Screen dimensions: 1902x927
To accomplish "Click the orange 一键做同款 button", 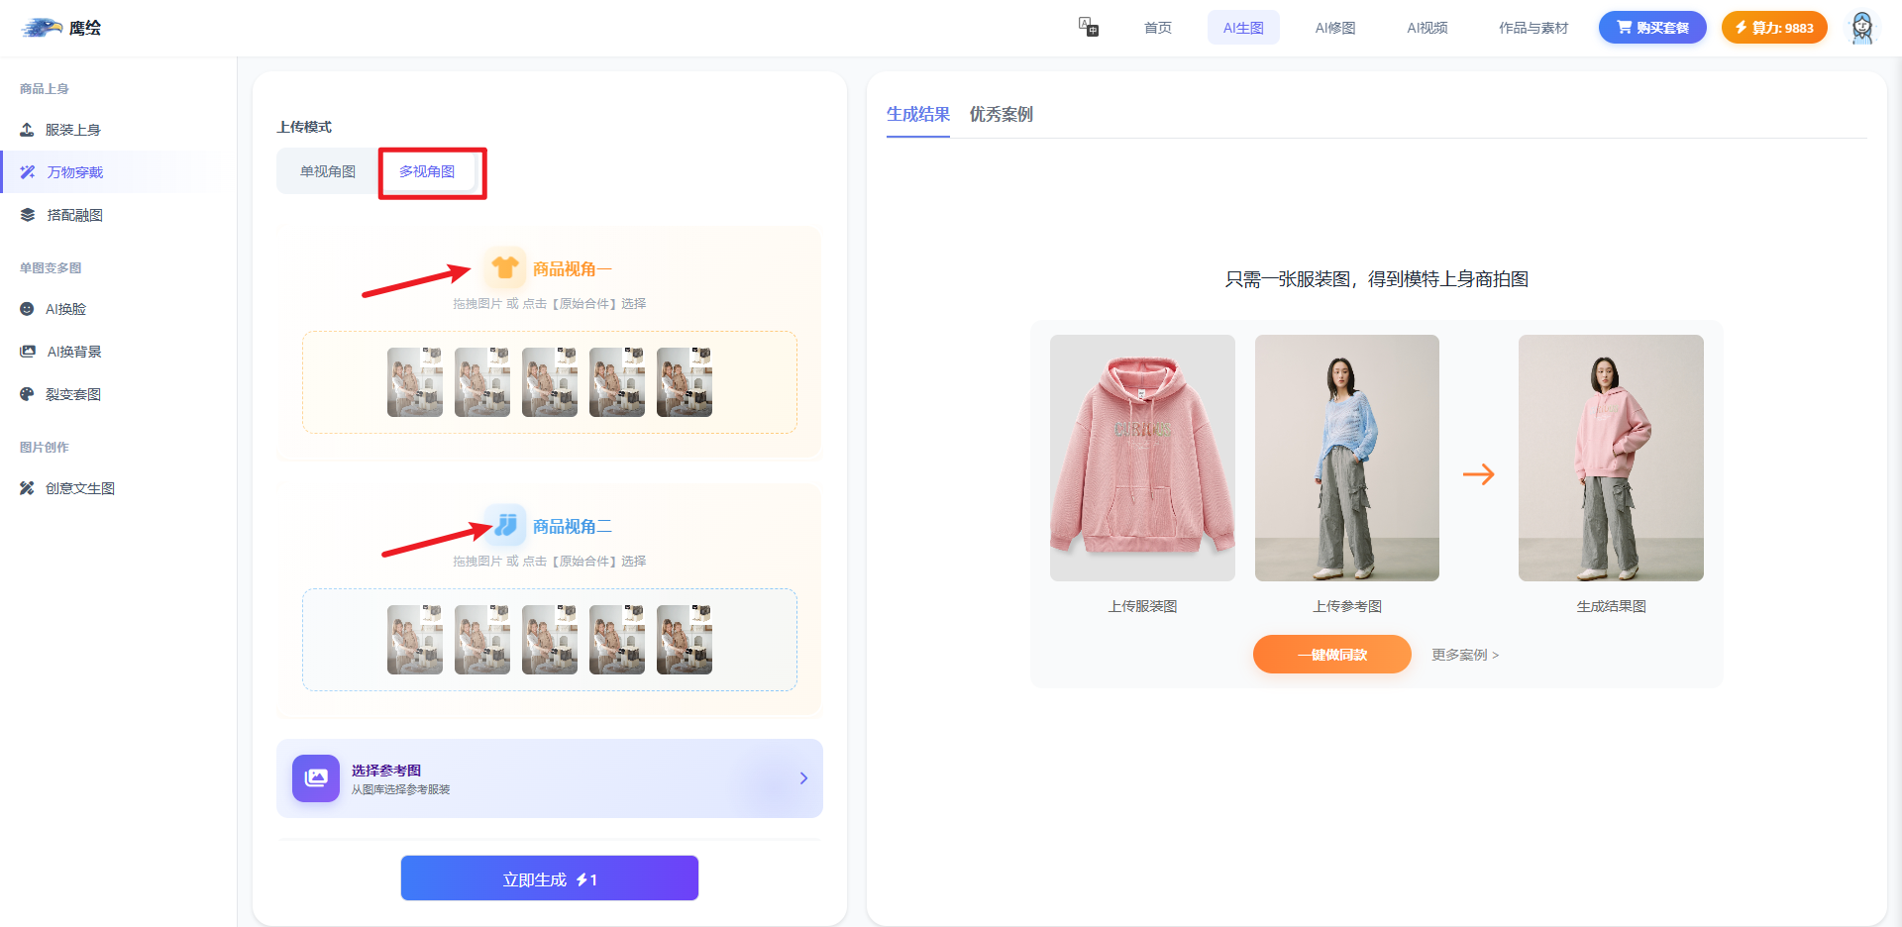I will 1331,655.
